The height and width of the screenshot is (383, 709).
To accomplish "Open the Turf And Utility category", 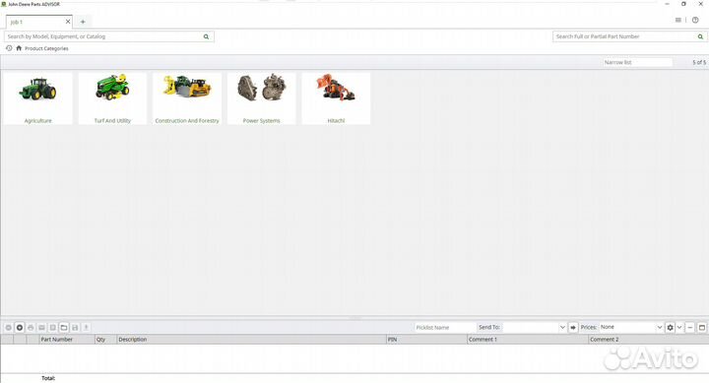I will (112, 98).
